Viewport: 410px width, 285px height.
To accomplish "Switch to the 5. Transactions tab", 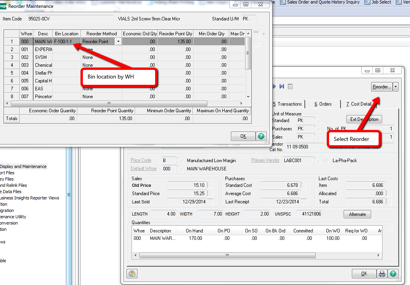I will 288,104.
